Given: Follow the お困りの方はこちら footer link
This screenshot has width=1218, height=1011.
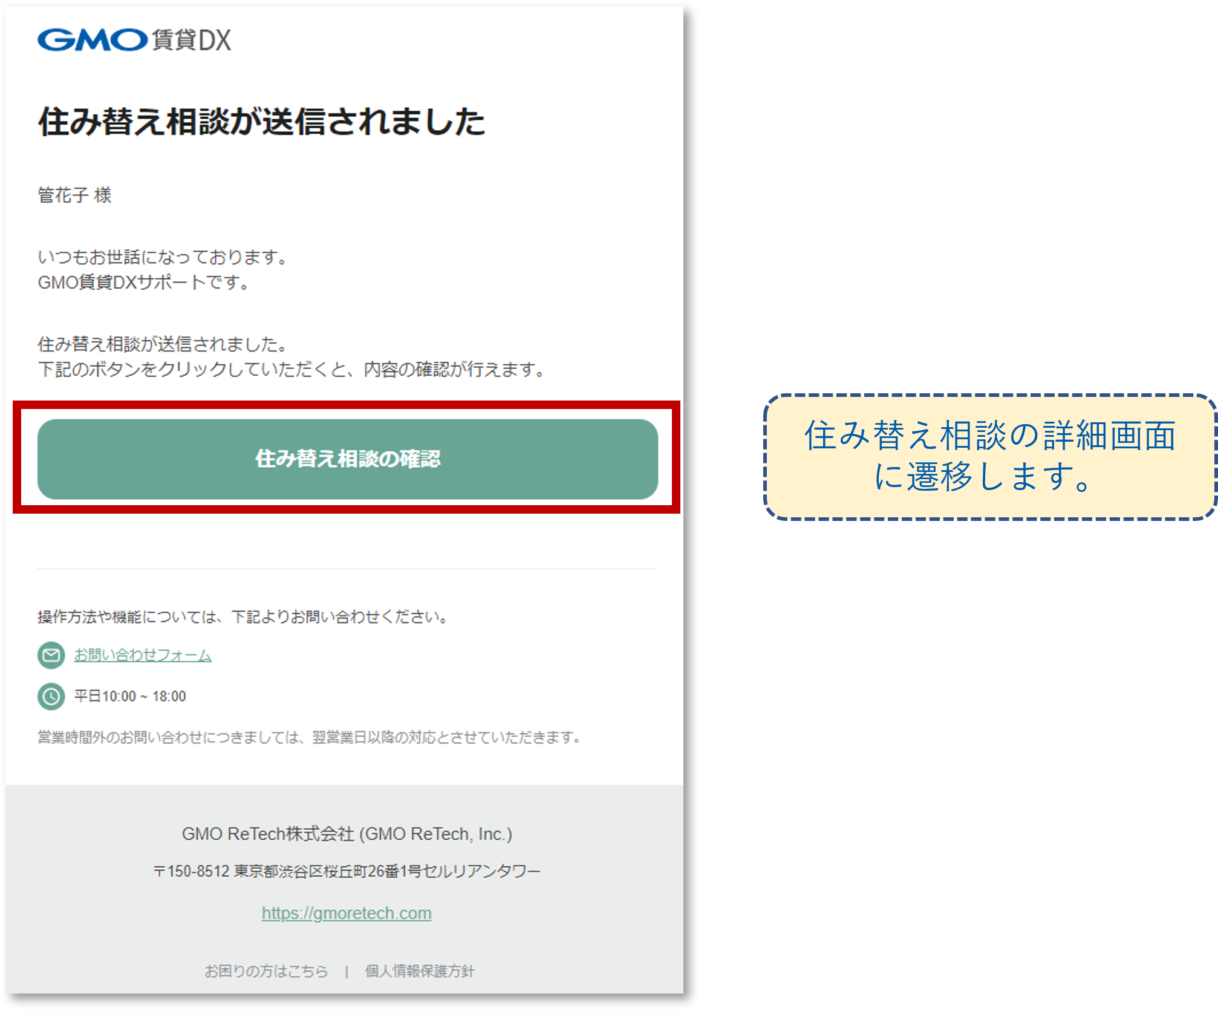Looking at the screenshot, I should (266, 971).
